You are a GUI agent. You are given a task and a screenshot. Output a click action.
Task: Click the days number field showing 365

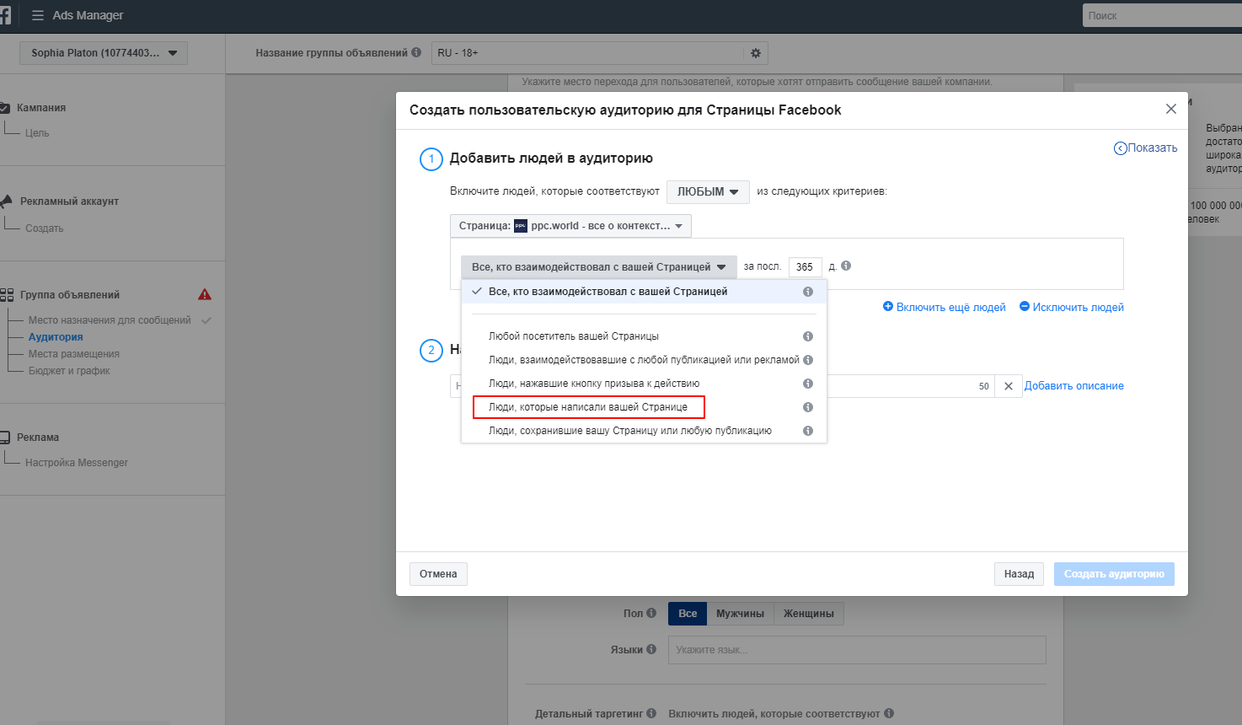click(x=805, y=267)
